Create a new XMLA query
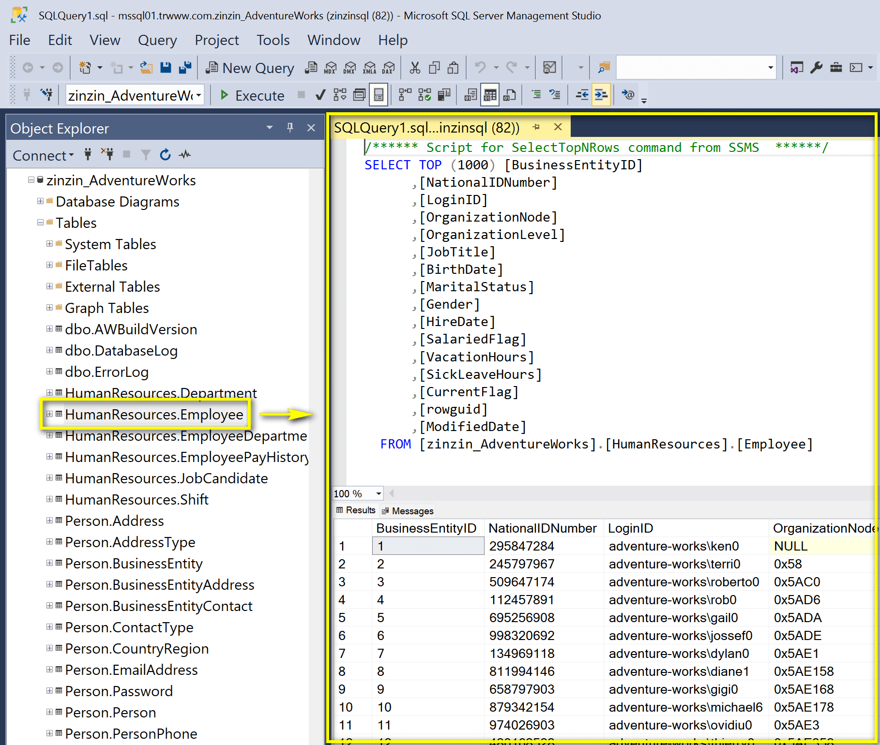The image size is (880, 745). (369, 68)
